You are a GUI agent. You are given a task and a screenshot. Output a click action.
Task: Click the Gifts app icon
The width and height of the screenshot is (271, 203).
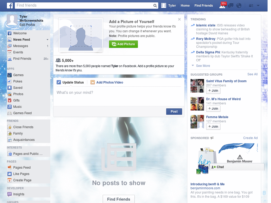point(10,100)
